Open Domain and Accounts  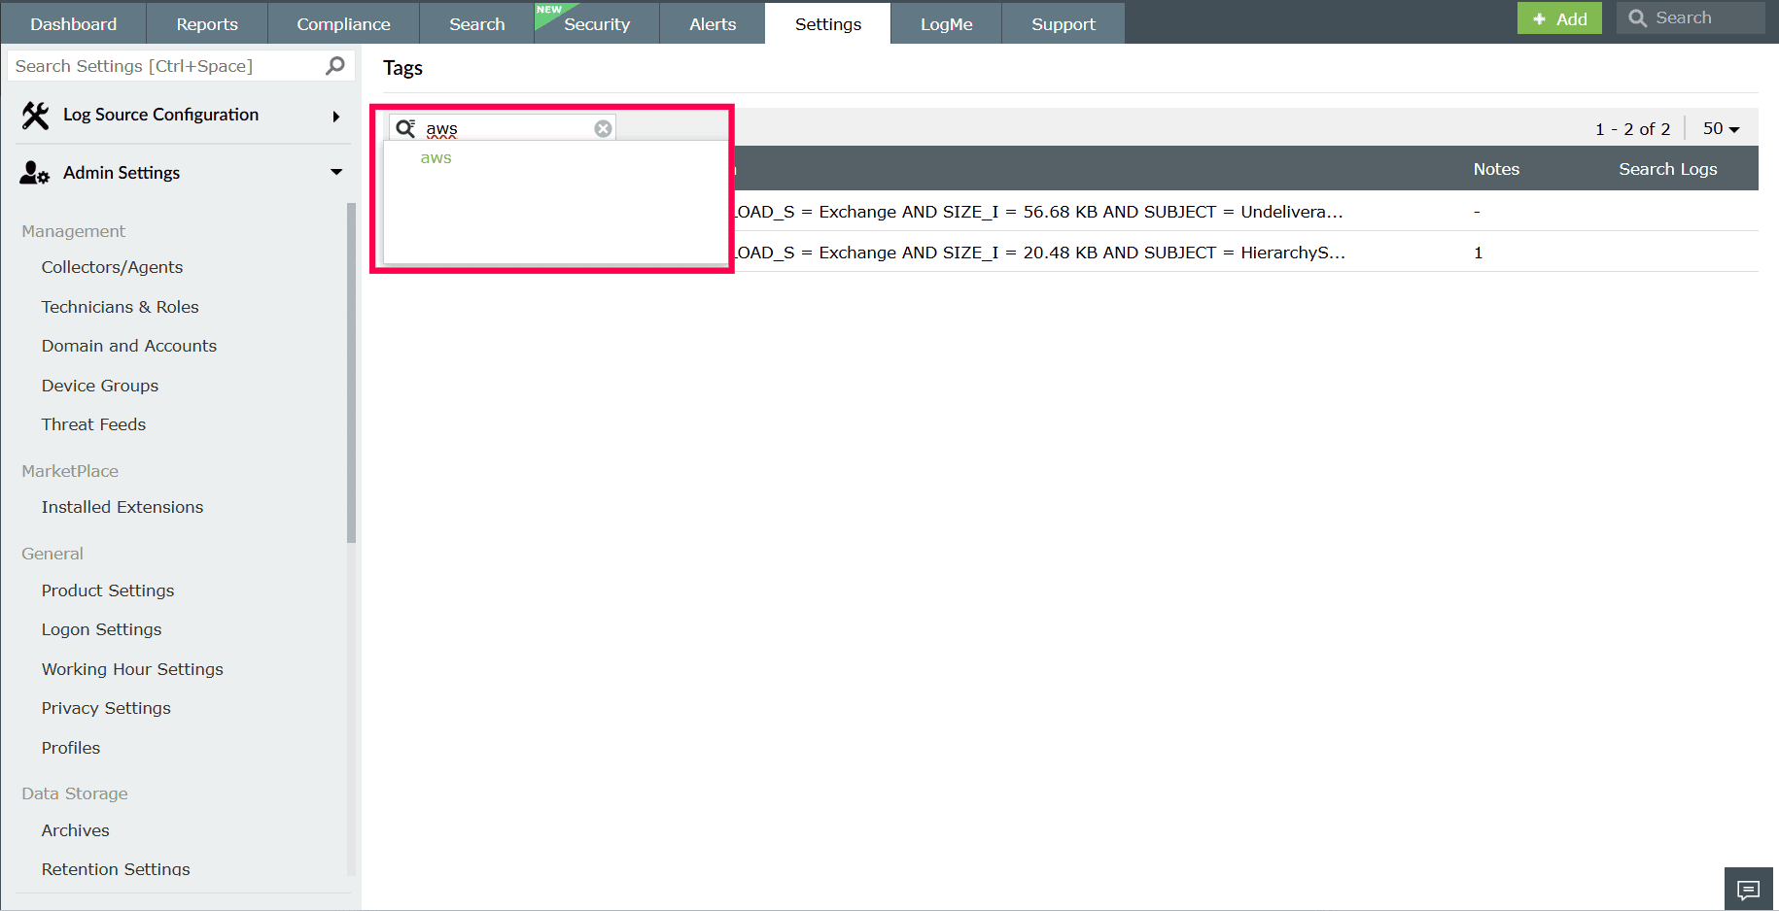(129, 346)
